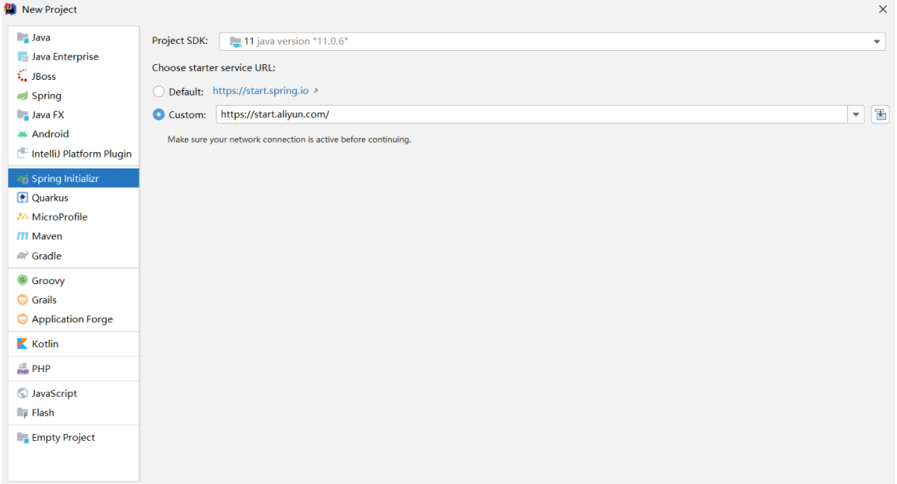Image resolution: width=897 pixels, height=484 pixels.
Task: Choose Java Enterprise project type
Action: [73, 57]
